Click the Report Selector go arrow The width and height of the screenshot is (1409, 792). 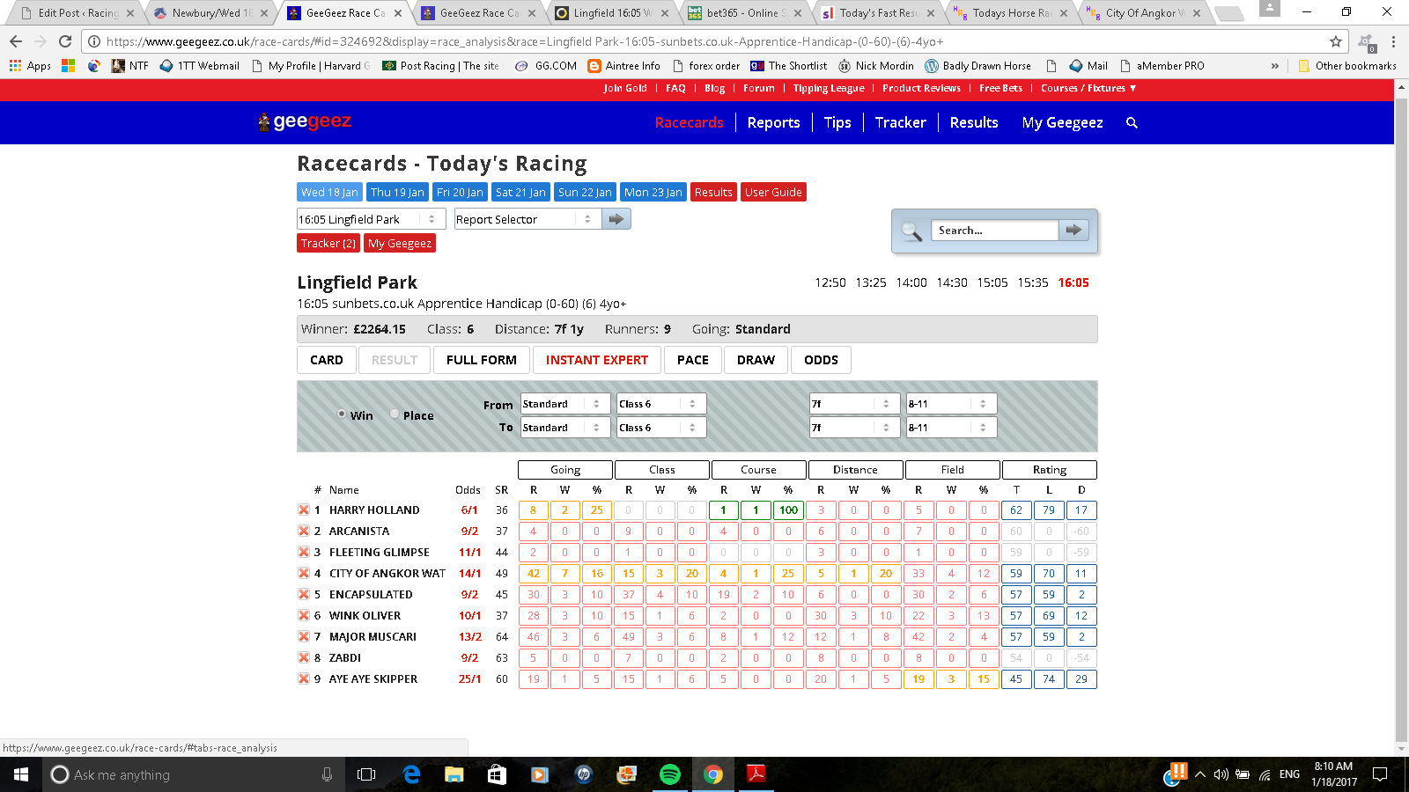(x=616, y=219)
